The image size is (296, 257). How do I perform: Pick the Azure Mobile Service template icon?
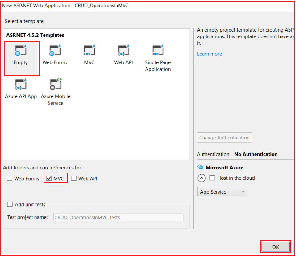click(56, 84)
